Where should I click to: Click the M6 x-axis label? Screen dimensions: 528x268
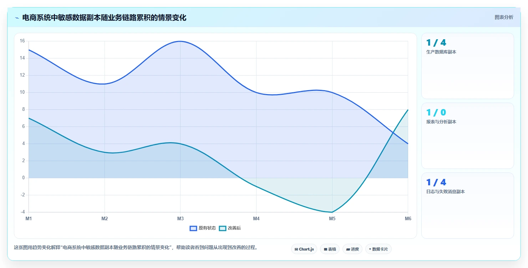pyautogui.click(x=408, y=218)
